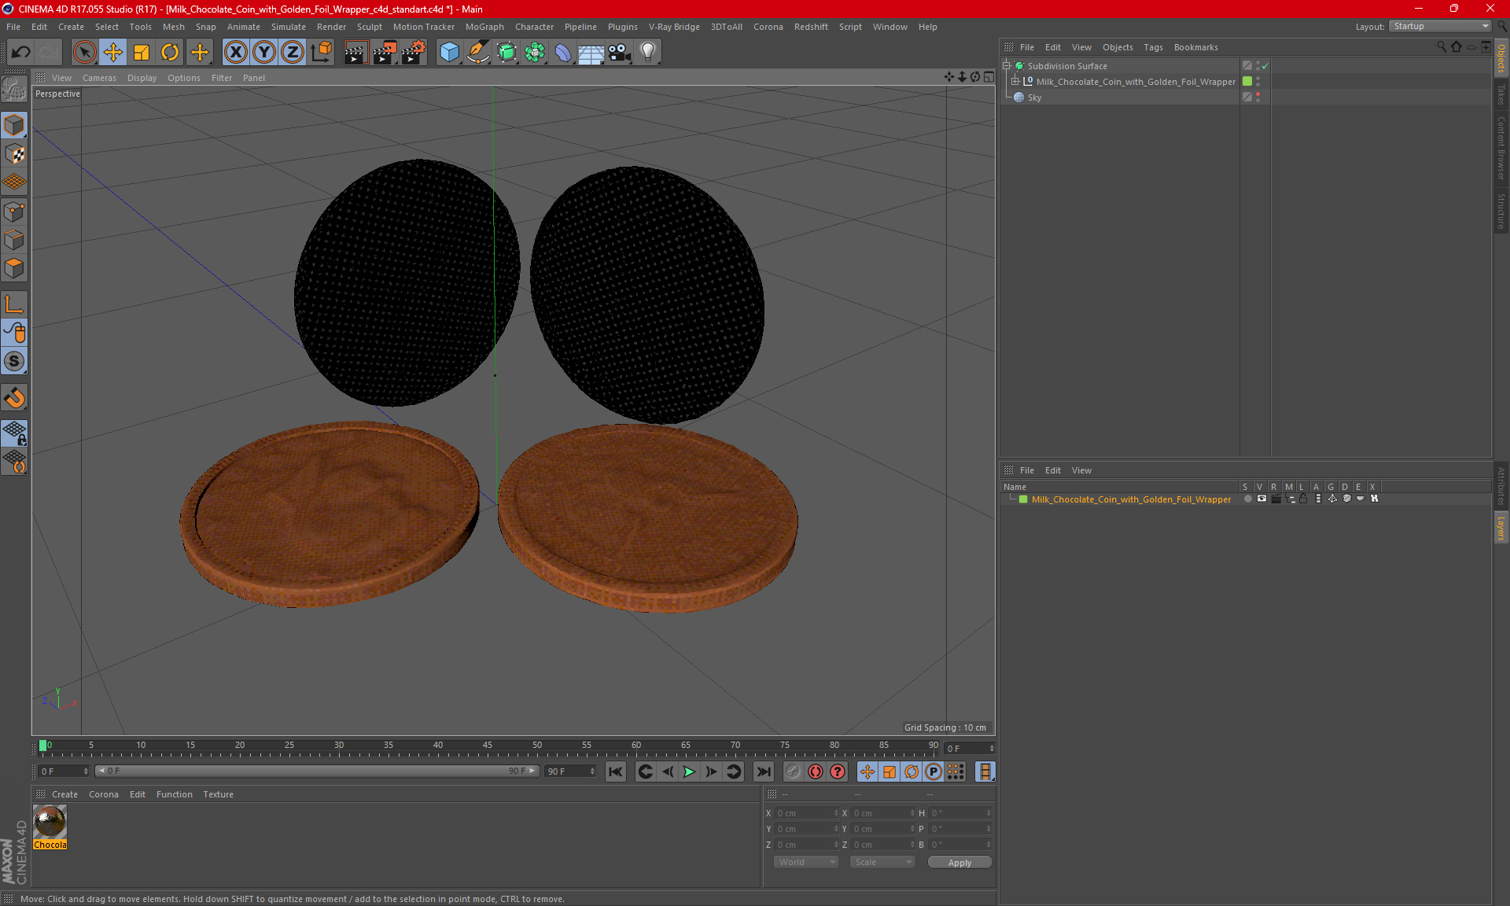Switch to Model mode
Image resolution: width=1510 pixels, height=906 pixels.
tap(14, 125)
